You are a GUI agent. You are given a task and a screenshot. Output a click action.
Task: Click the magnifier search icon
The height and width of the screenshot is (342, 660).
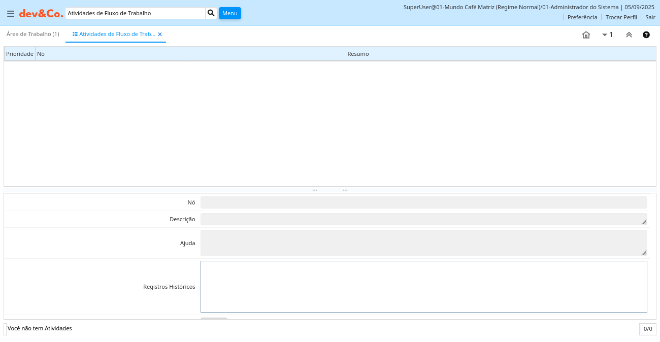pyautogui.click(x=211, y=13)
